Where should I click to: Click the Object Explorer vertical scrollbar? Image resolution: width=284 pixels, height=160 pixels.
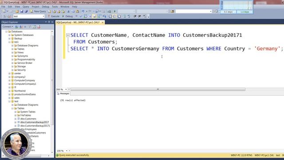click(x=52, y=80)
